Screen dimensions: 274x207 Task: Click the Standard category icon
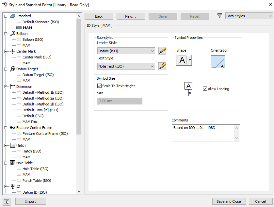[x=13, y=16]
